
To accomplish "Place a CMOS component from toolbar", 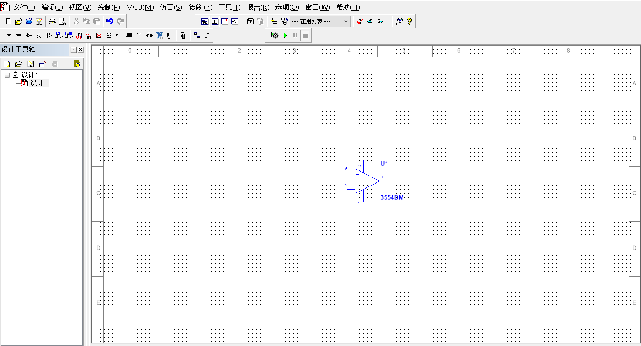I will pyautogui.click(x=69, y=35).
